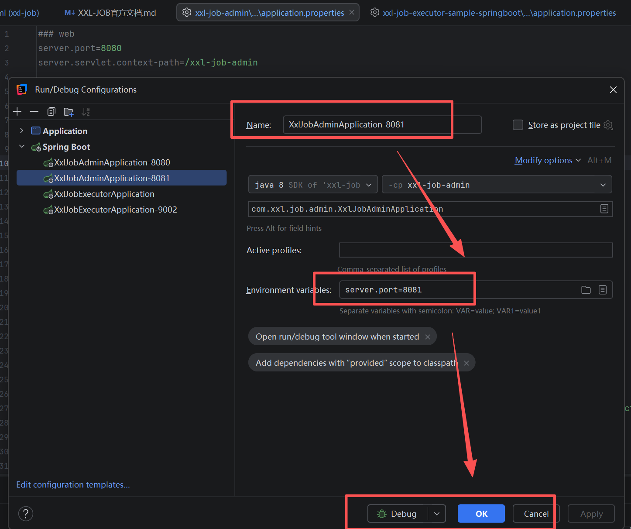
Task: Open Modify options dropdown
Action: pos(548,160)
